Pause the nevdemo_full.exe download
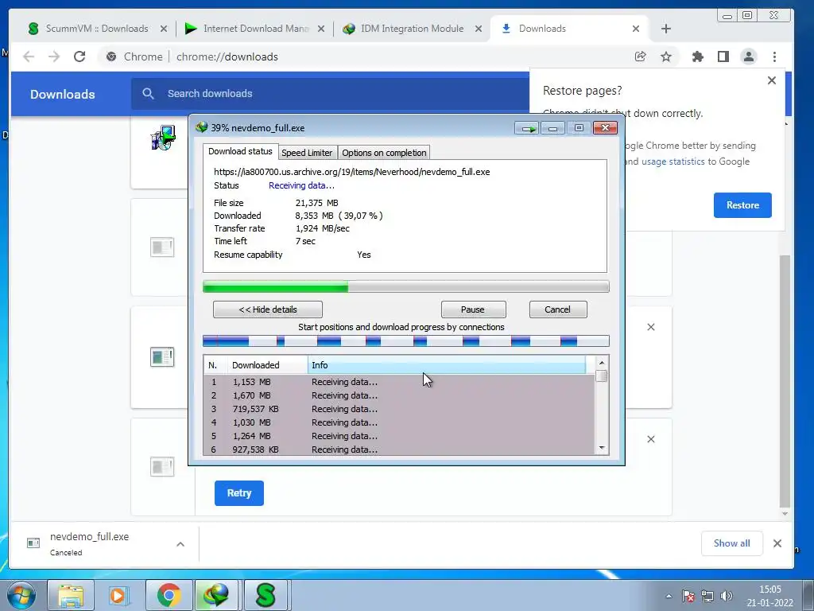Viewport: 814px width, 611px height. point(473,309)
